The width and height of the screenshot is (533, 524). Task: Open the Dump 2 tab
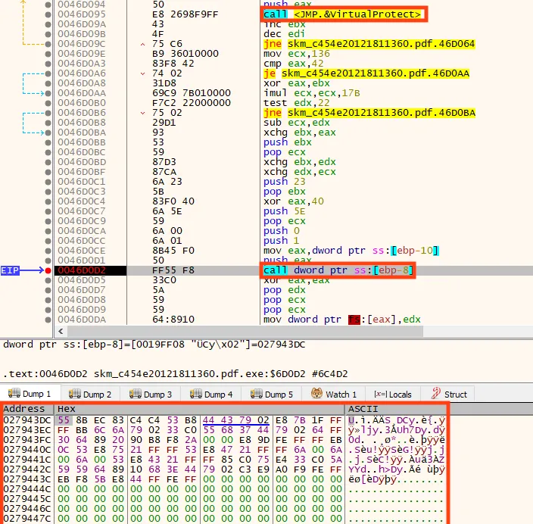[90, 394]
